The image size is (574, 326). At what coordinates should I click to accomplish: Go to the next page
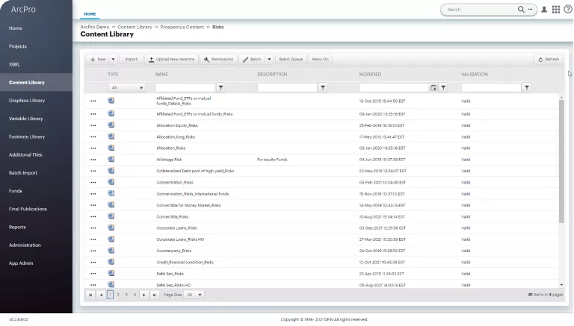coord(143,295)
